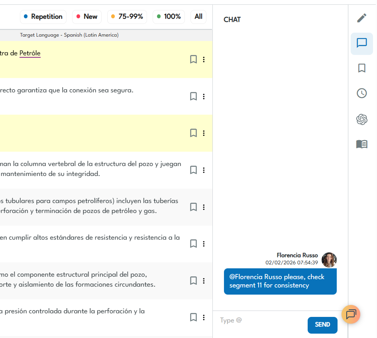377x338 pixels.
Task: Click Florencia Russo's avatar photo
Action: click(329, 260)
